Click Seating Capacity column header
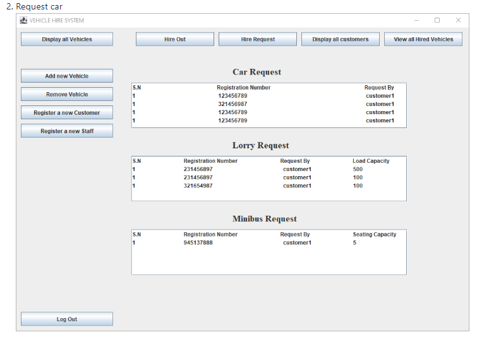This screenshot has width=477, height=337. pyautogui.click(x=375, y=234)
